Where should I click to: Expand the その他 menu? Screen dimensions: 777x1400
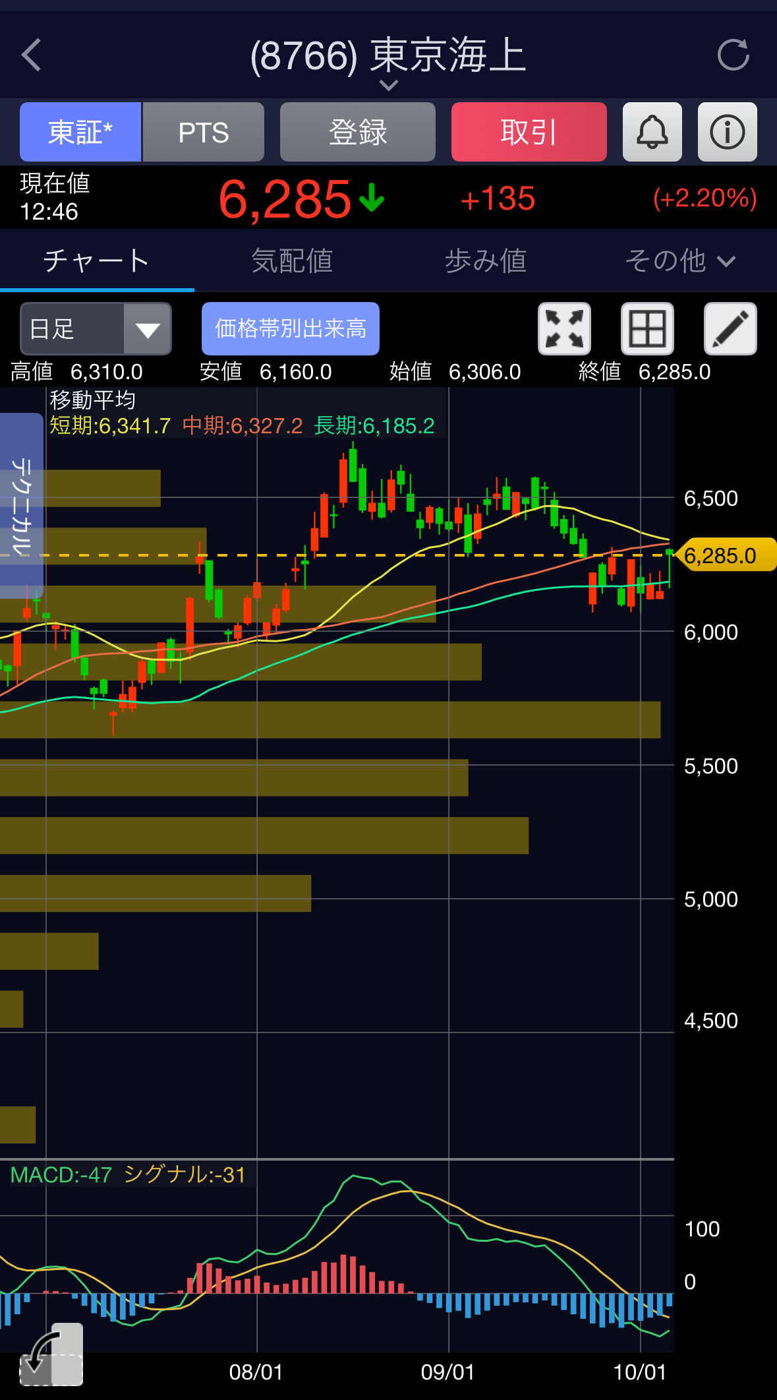[679, 261]
